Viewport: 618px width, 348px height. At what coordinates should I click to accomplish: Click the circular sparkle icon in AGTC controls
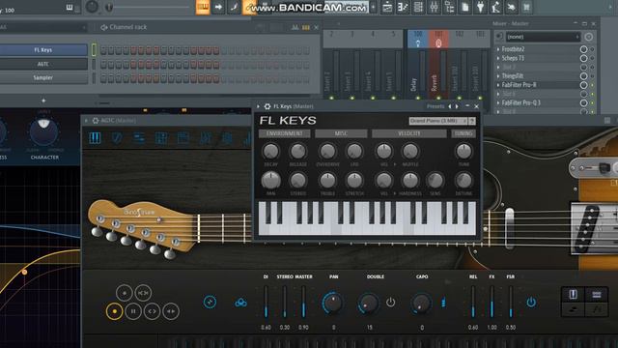(x=210, y=303)
